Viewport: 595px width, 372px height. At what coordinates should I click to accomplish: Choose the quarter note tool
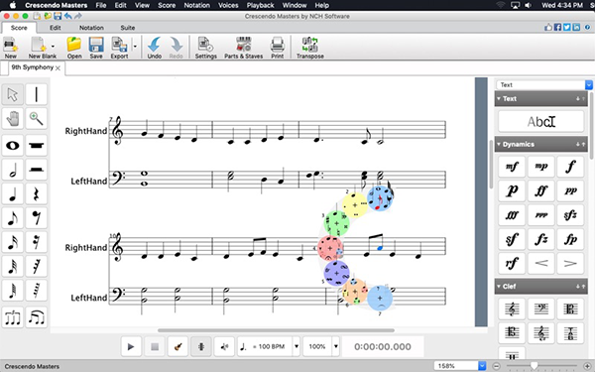tap(13, 194)
